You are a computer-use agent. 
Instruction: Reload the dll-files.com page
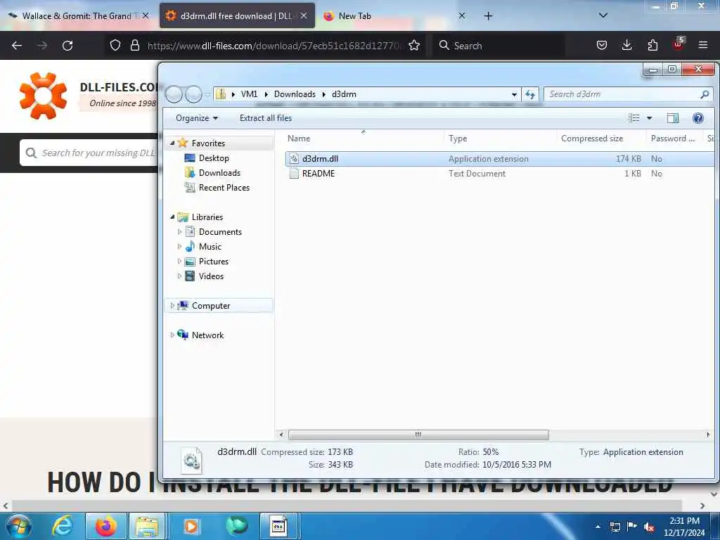click(x=67, y=46)
